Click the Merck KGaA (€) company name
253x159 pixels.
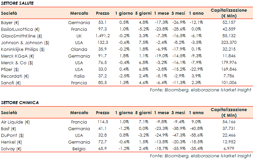coord(17,56)
